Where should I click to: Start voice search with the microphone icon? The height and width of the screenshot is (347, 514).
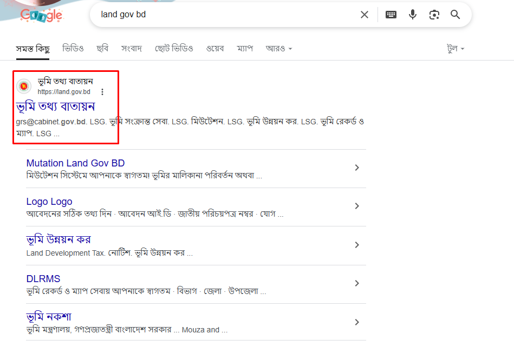click(413, 15)
